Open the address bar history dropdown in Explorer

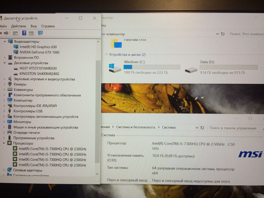(218, 34)
